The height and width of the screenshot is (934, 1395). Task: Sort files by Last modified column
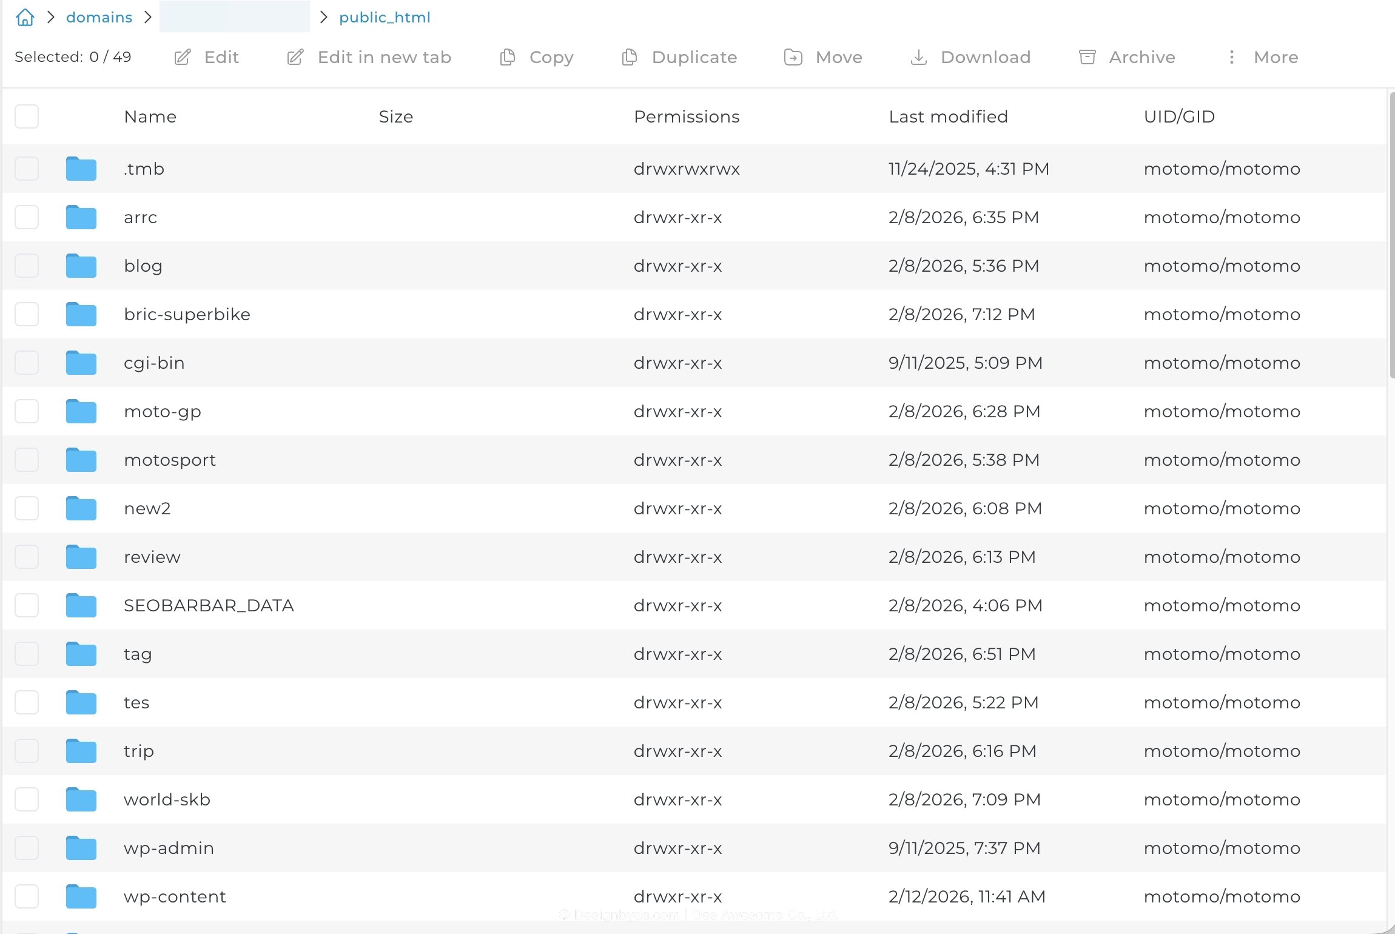[948, 116]
